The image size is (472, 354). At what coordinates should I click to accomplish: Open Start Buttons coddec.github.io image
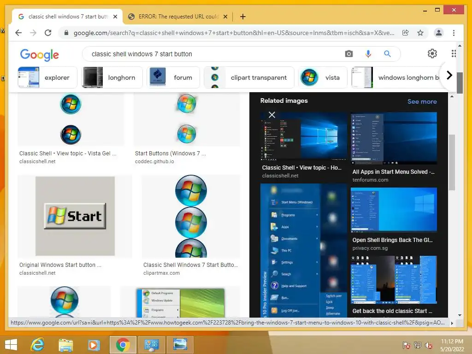(187, 119)
